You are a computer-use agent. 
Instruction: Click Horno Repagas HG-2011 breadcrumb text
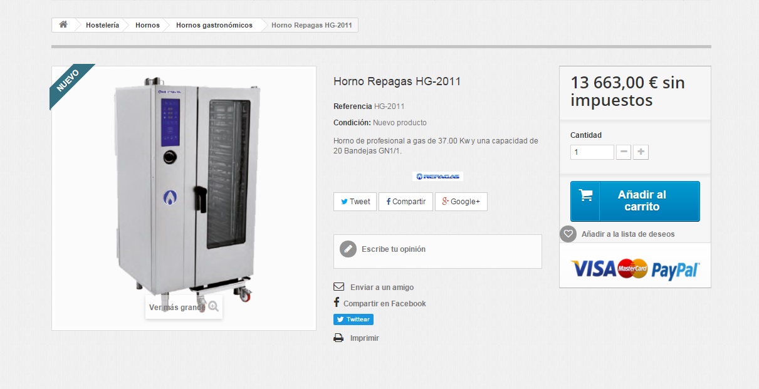pos(311,25)
